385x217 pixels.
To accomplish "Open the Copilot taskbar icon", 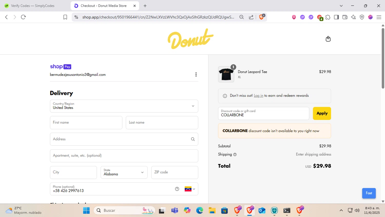I will coord(187,211).
